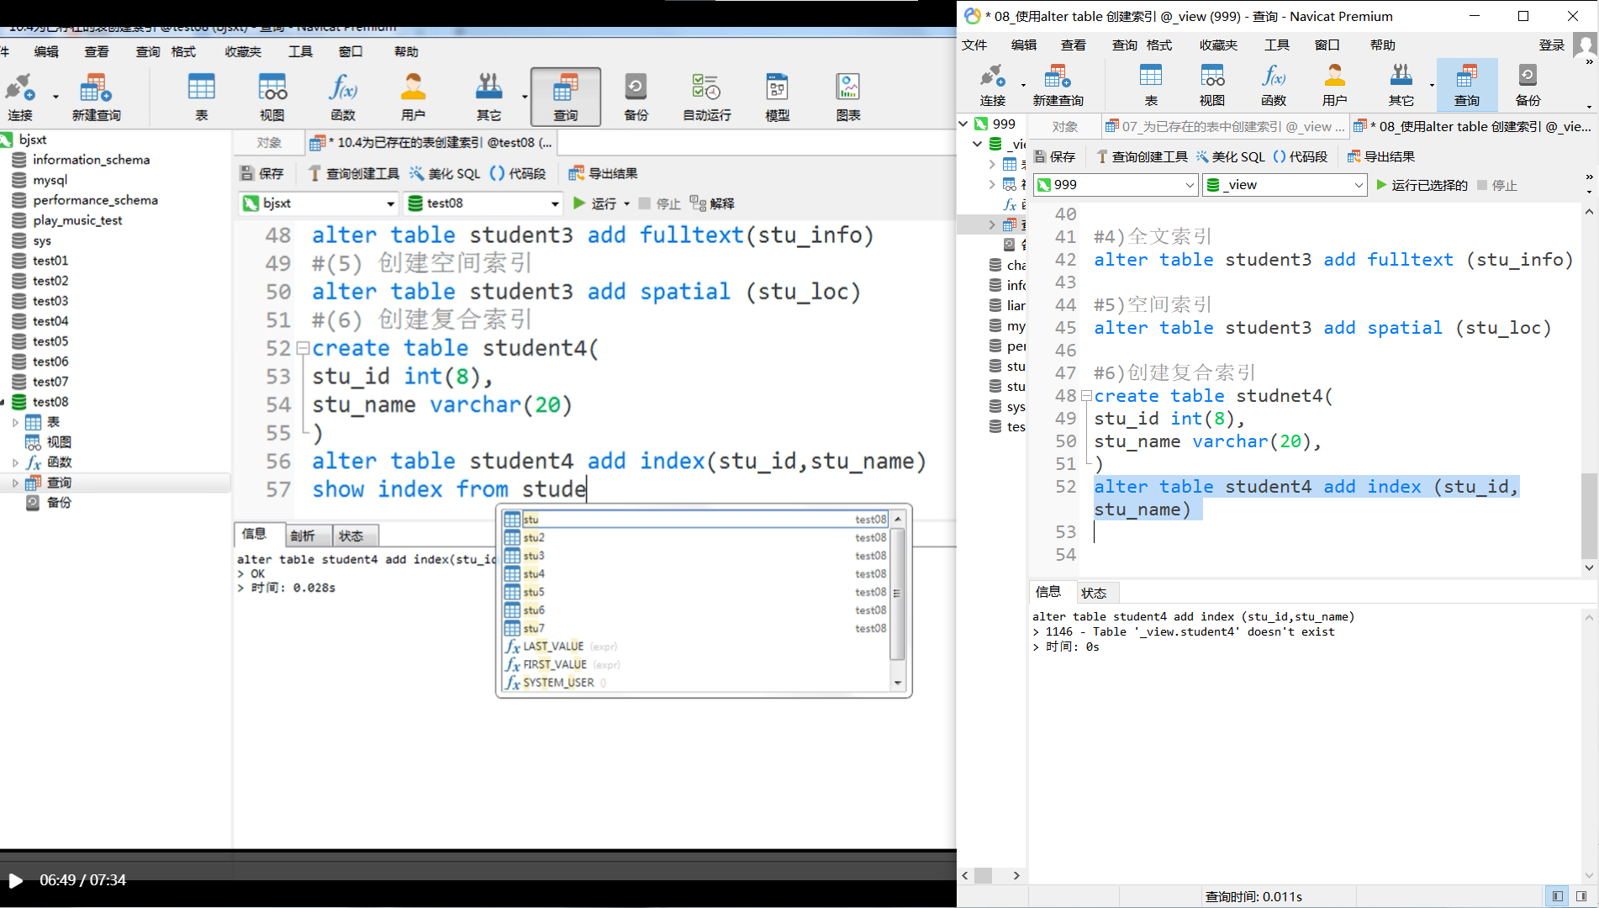Select stu4 in the autocomplete list

pos(695,573)
